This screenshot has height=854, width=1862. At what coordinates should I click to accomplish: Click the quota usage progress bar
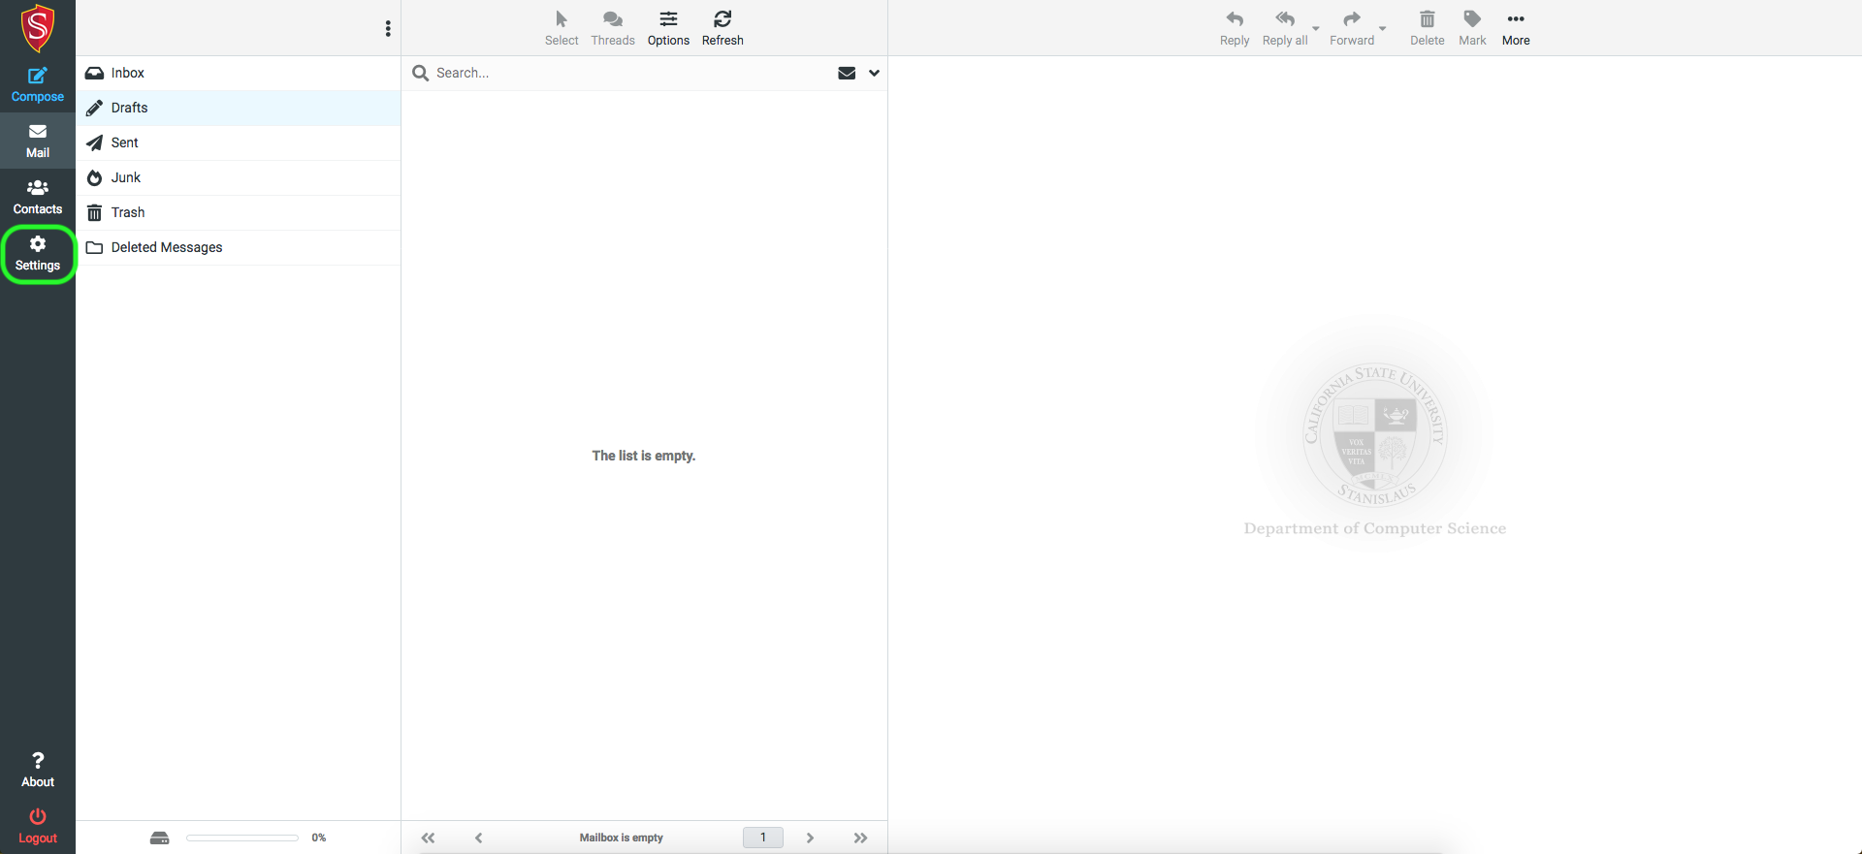point(242,838)
